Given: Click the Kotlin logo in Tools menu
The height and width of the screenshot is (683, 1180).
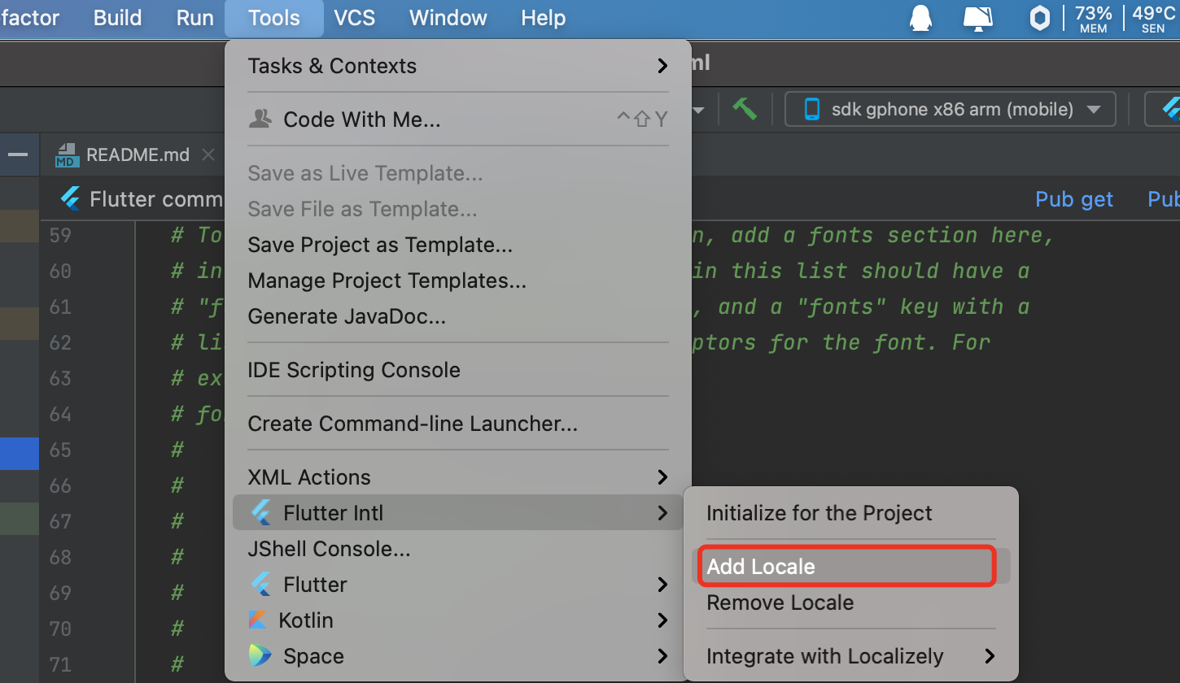Looking at the screenshot, I should click(x=258, y=620).
